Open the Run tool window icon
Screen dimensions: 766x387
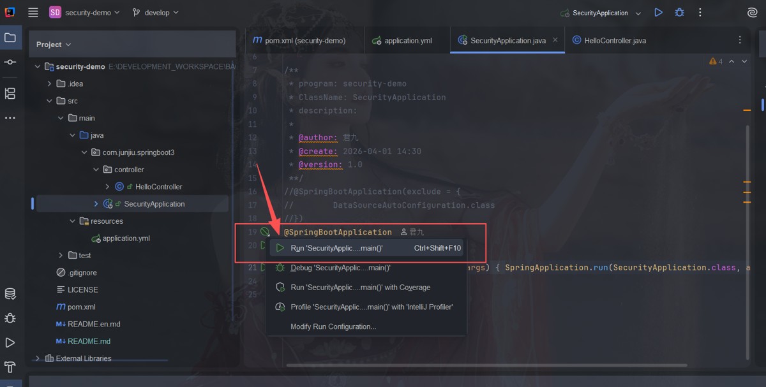click(10, 343)
